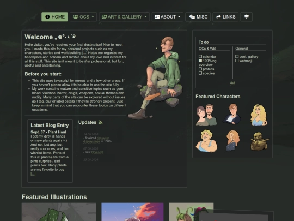Click the share arrow icon beside LINKS

pos(218,17)
